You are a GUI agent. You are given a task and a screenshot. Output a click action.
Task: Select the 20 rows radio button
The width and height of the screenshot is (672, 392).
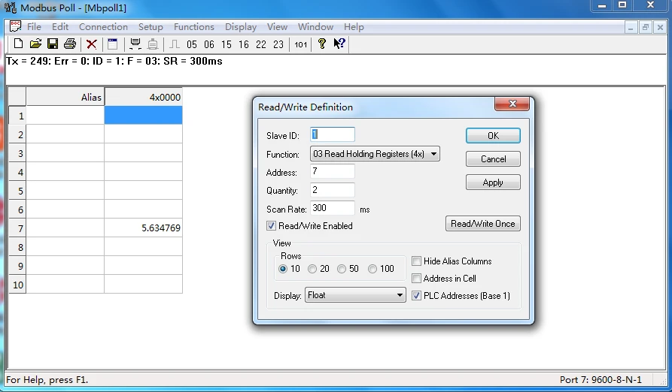coord(312,269)
